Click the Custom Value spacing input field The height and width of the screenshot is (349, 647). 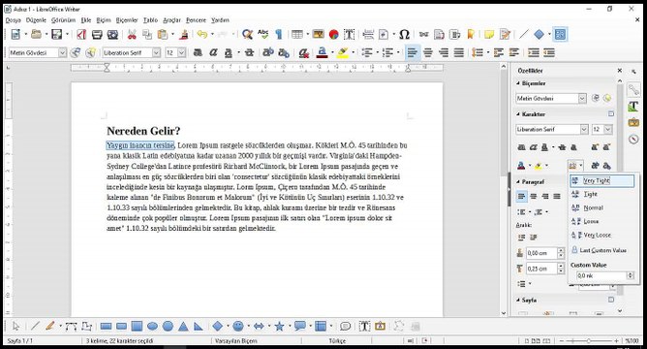(x=601, y=275)
